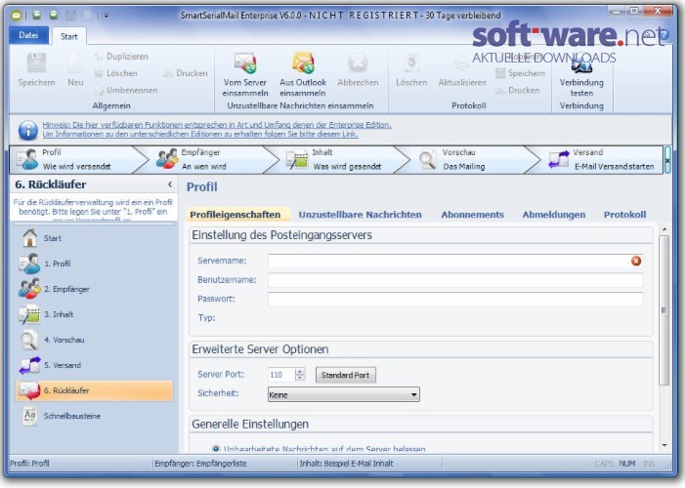Image resolution: width=685 pixels, height=488 pixels.
Task: Switch to the Abonnements tab
Action: (472, 215)
